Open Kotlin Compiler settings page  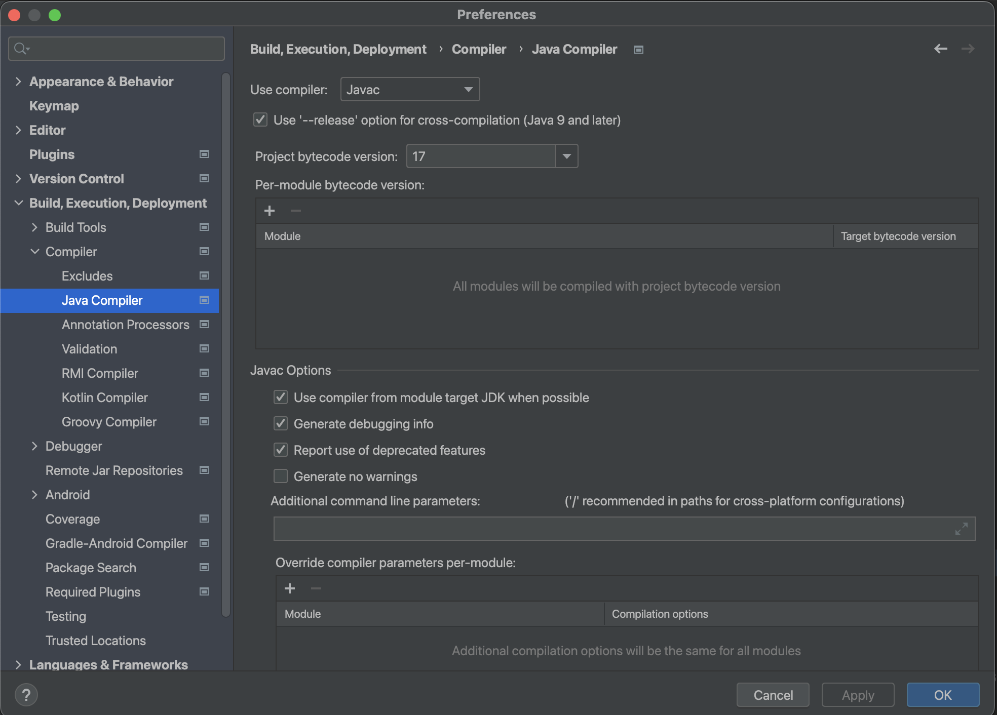click(x=104, y=398)
